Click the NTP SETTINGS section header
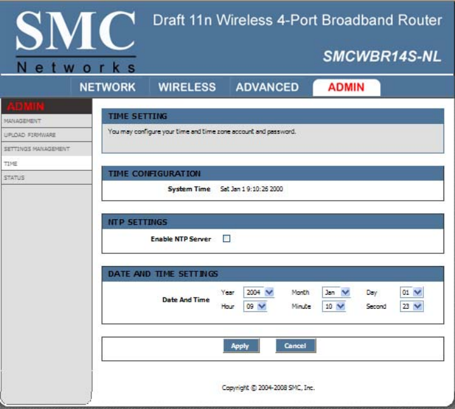The width and height of the screenshot is (455, 409). (x=273, y=222)
